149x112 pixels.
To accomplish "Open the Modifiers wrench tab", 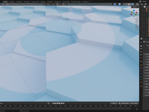I will tap(141, 68).
